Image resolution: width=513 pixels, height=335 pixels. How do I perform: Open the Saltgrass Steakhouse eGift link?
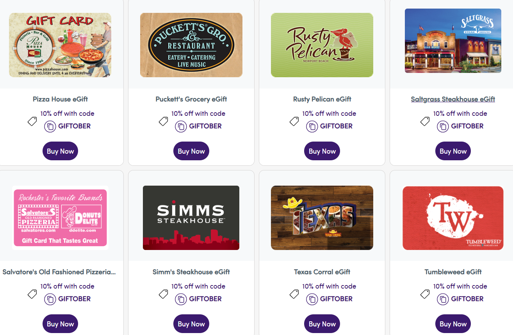pos(453,99)
